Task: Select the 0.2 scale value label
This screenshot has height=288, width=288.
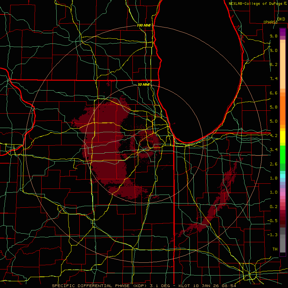Action: tap(274, 206)
